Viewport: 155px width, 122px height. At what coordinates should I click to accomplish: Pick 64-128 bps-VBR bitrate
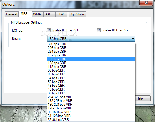(x=91, y=116)
